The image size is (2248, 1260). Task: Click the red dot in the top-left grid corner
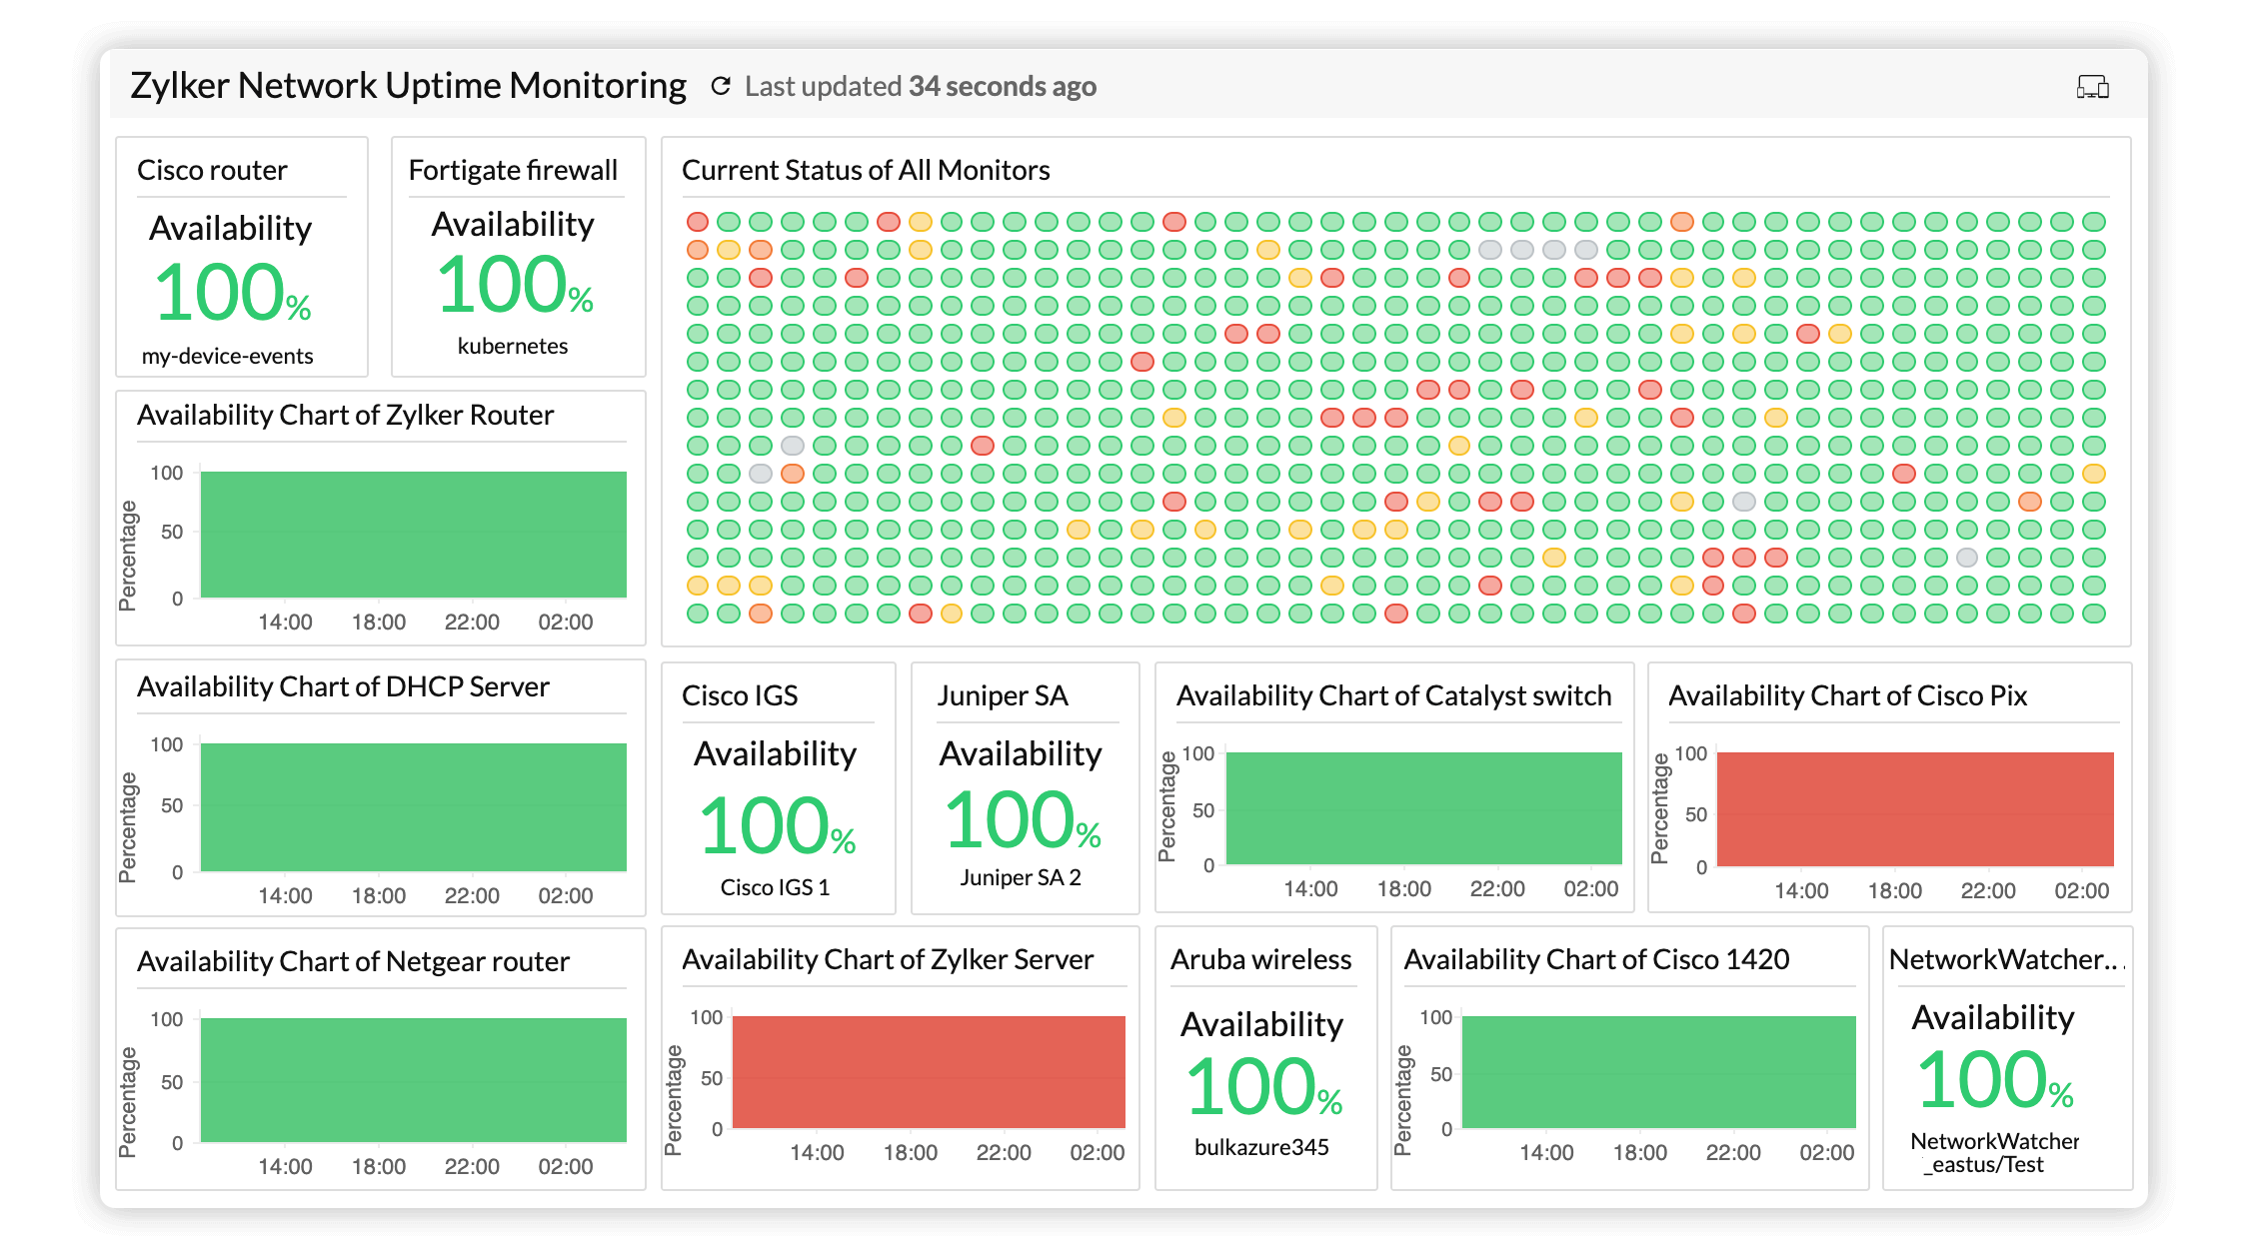pos(699,221)
